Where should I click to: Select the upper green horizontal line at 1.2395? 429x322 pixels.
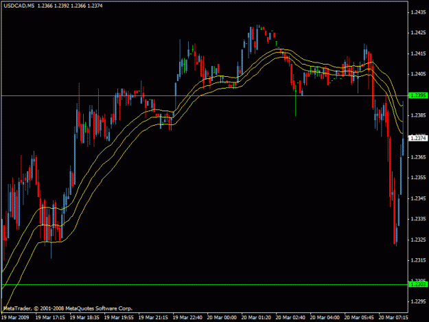click(x=205, y=95)
